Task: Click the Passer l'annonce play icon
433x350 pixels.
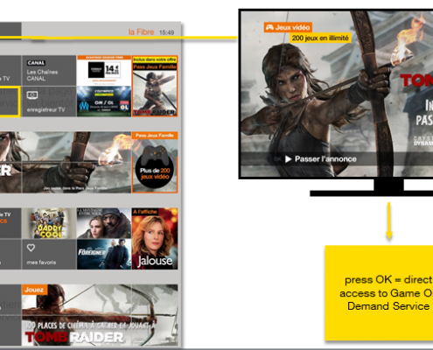Action: point(289,159)
